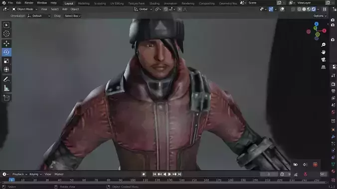Open the viewport View menu
337x189 pixels.
pos(44,9)
